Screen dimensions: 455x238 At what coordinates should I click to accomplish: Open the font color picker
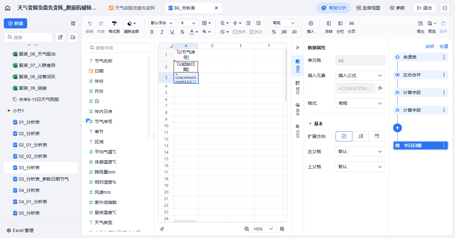click(x=194, y=32)
